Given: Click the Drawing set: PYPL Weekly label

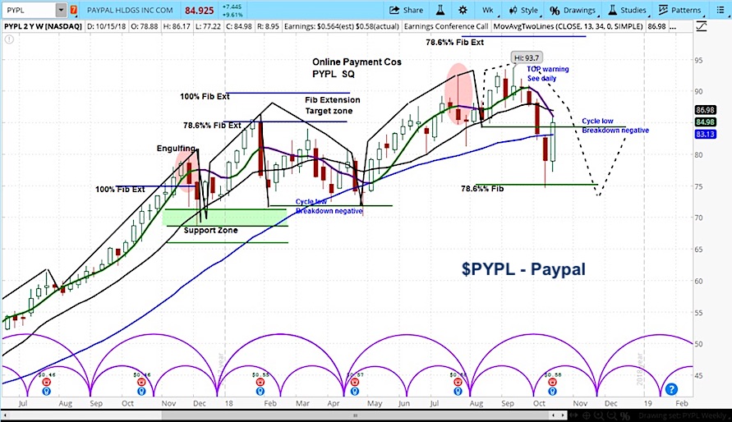Looking at the screenshot, I should point(682,415).
